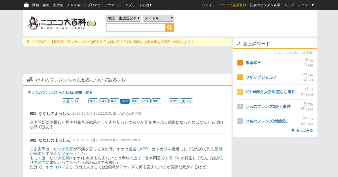Click into the search text field

[136, 28]
